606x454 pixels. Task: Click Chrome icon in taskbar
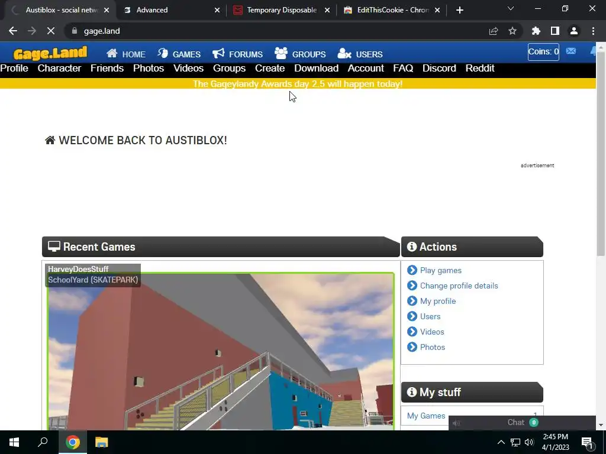73,442
